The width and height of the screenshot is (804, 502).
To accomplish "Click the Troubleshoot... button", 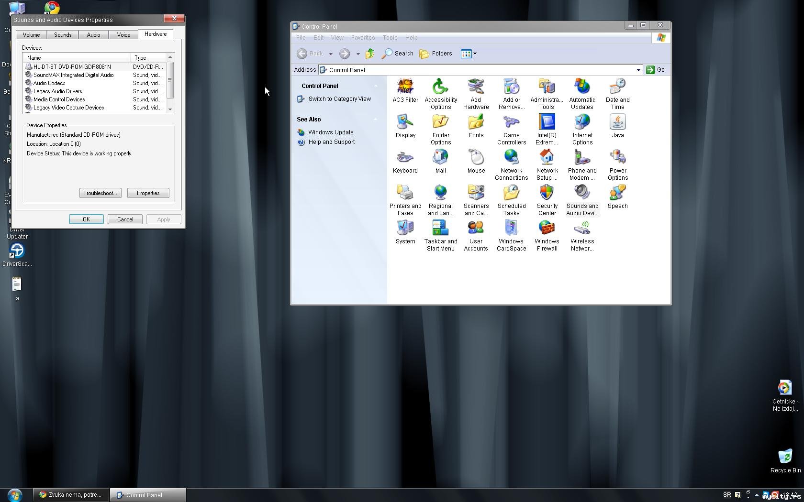I will [100, 193].
